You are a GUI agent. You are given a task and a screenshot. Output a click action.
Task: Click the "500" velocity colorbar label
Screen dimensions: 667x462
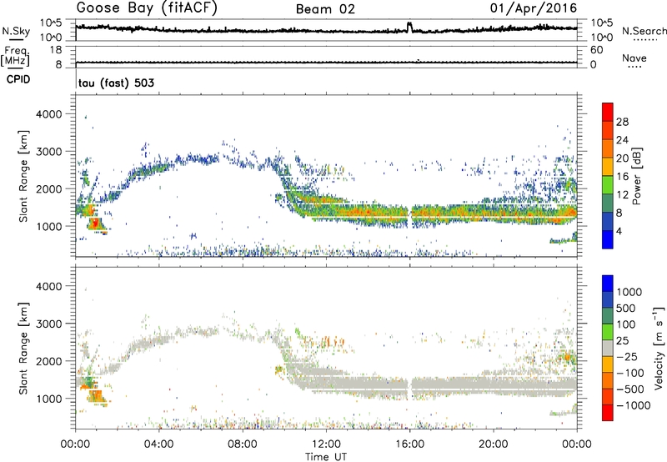coord(626,308)
